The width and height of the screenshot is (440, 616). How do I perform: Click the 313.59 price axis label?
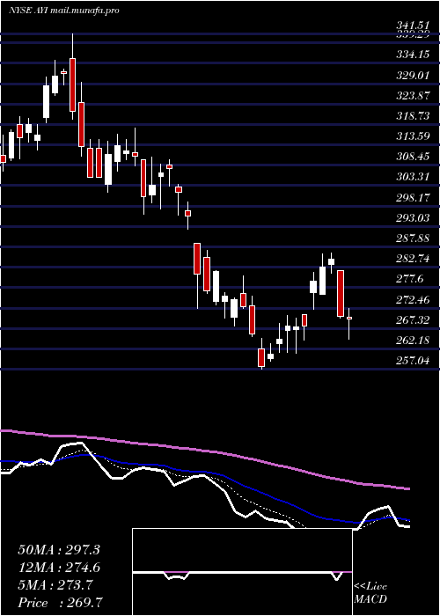tap(412, 136)
